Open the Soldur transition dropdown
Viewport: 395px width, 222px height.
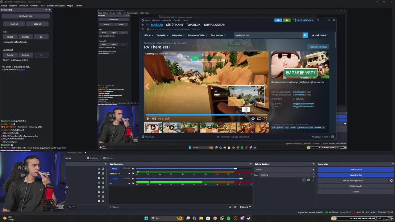point(284,170)
